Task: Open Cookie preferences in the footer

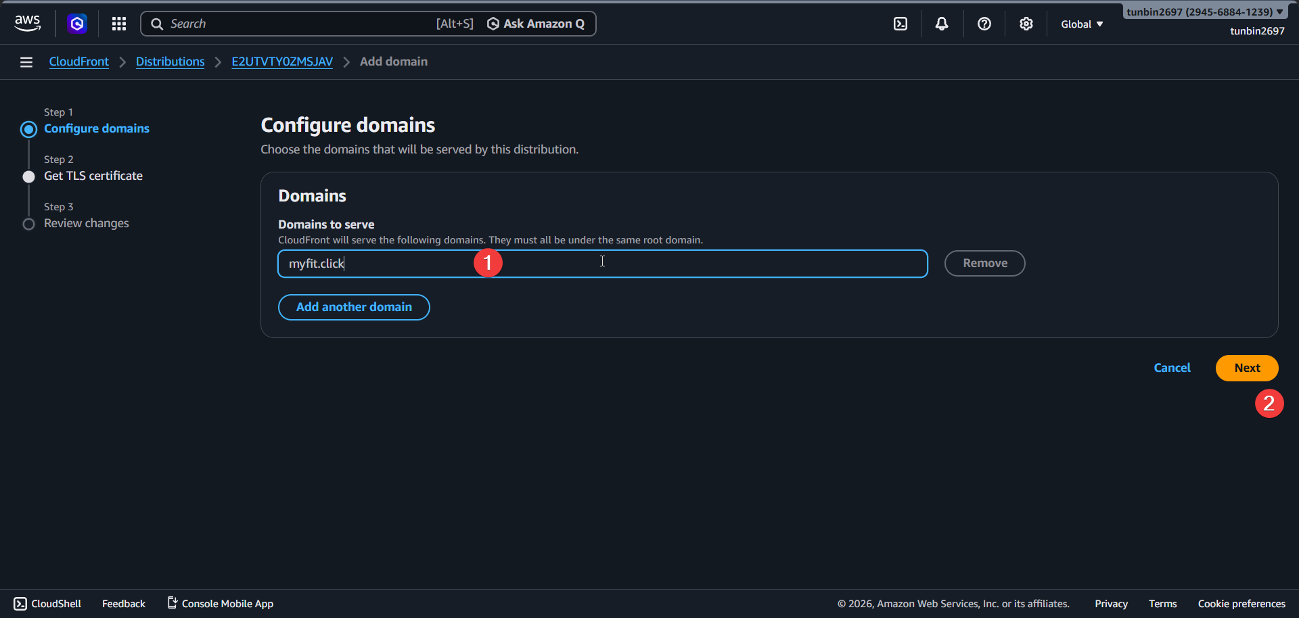Action: [1241, 603]
